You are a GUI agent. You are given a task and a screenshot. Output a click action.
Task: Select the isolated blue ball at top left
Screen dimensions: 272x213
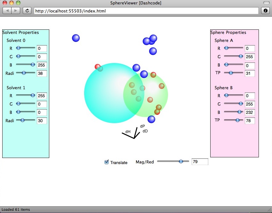pos(76,38)
